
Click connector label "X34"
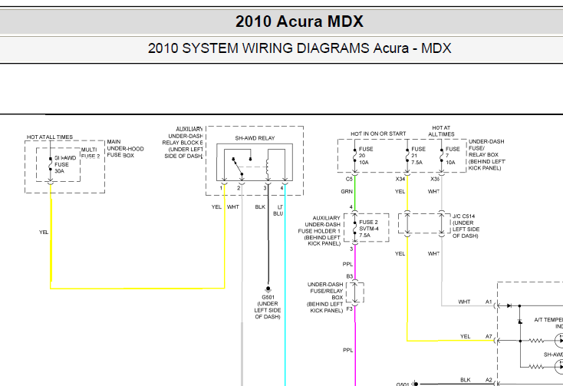[400, 179]
